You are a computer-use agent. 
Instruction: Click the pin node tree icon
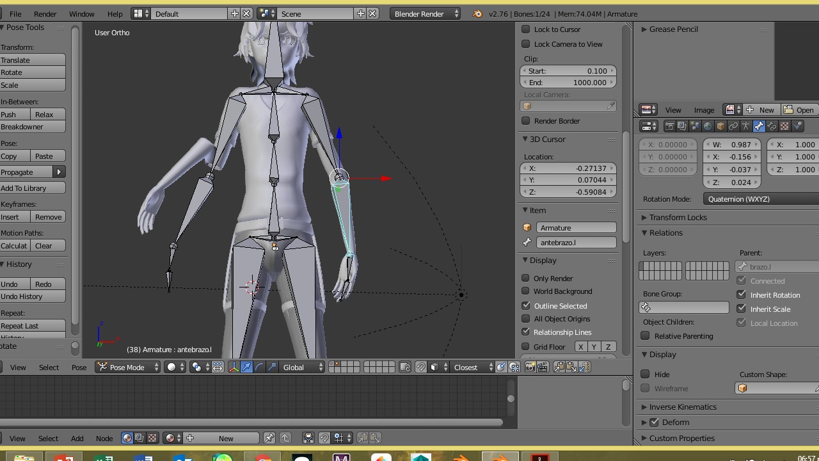[269, 438]
